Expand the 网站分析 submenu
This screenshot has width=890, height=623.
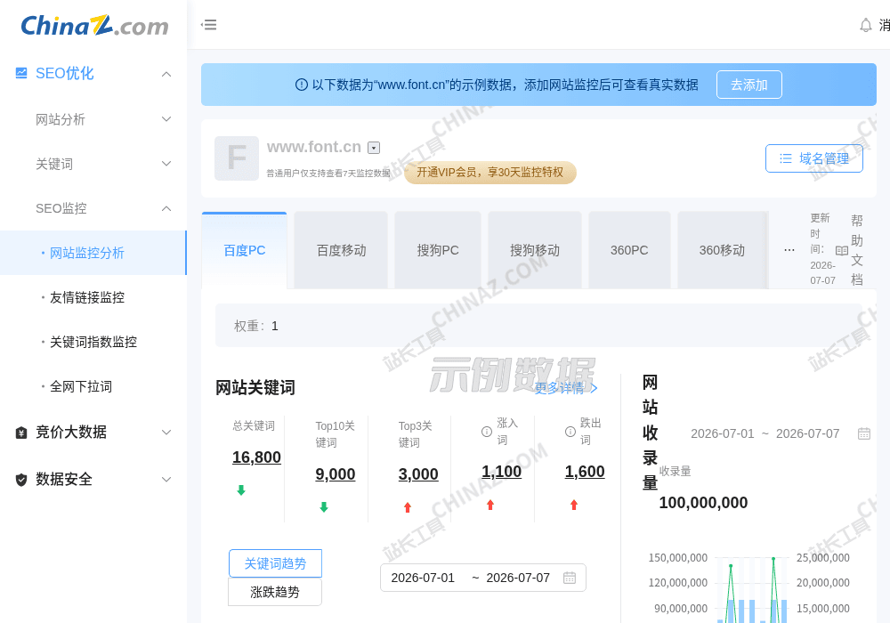tap(166, 119)
